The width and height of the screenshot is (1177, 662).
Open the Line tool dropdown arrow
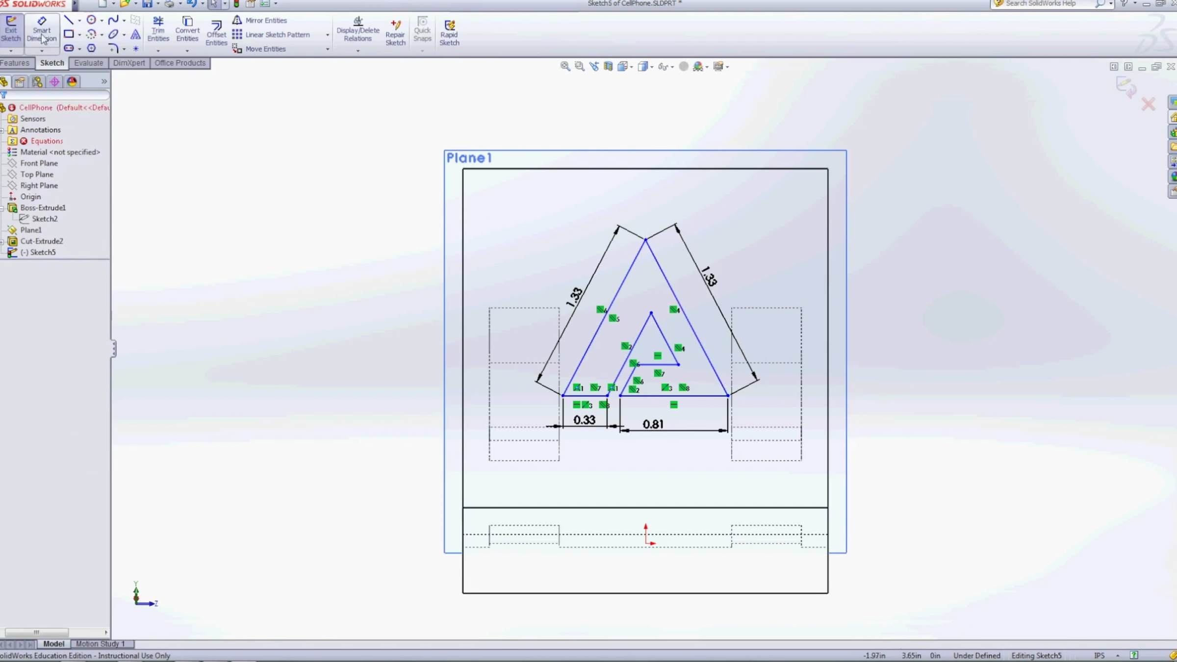[x=79, y=21]
